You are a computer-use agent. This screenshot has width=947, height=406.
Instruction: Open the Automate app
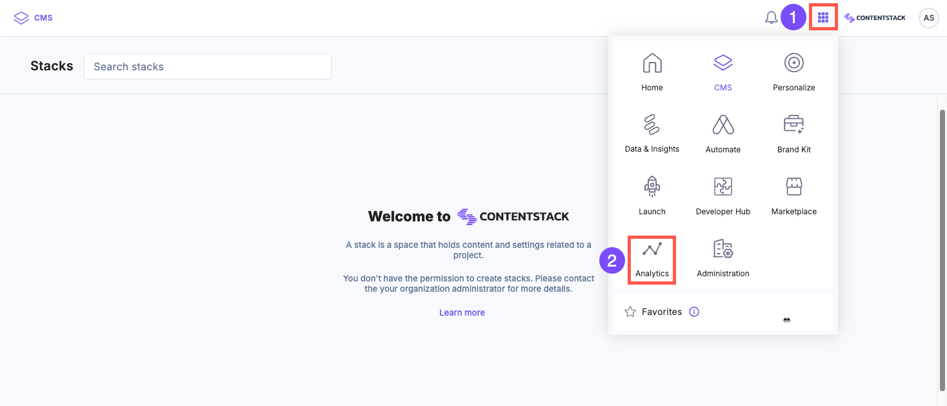point(723,133)
